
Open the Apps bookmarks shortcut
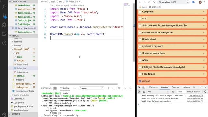click(143, 7)
